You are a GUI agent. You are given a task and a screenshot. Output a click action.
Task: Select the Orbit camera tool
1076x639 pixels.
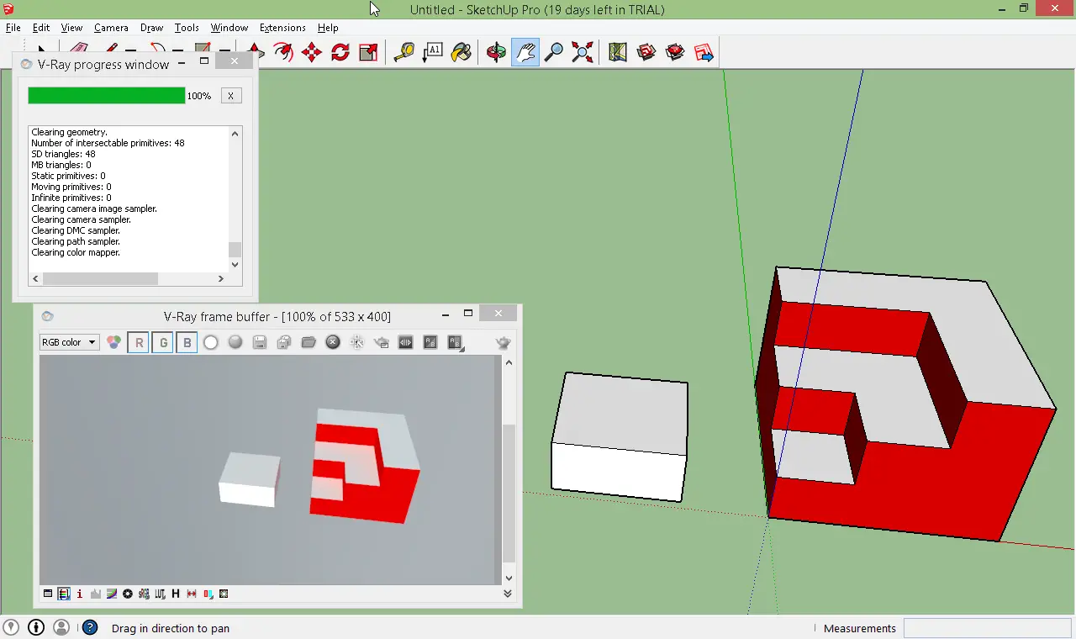click(x=496, y=53)
